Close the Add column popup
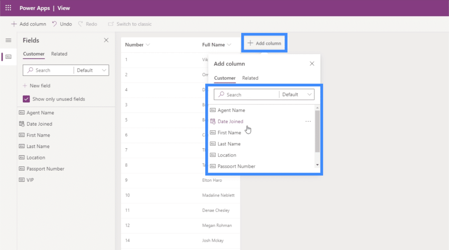This screenshot has height=250, width=449. coord(312,63)
